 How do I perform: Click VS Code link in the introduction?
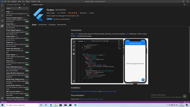click(x=76, y=34)
